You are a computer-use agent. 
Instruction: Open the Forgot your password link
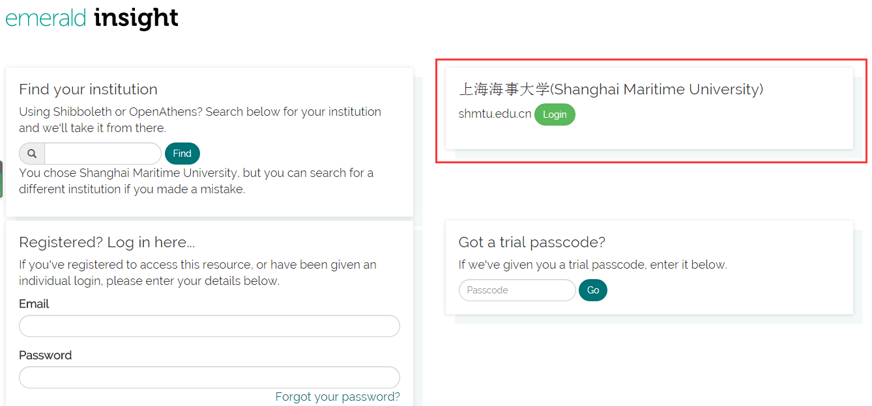coord(338,397)
